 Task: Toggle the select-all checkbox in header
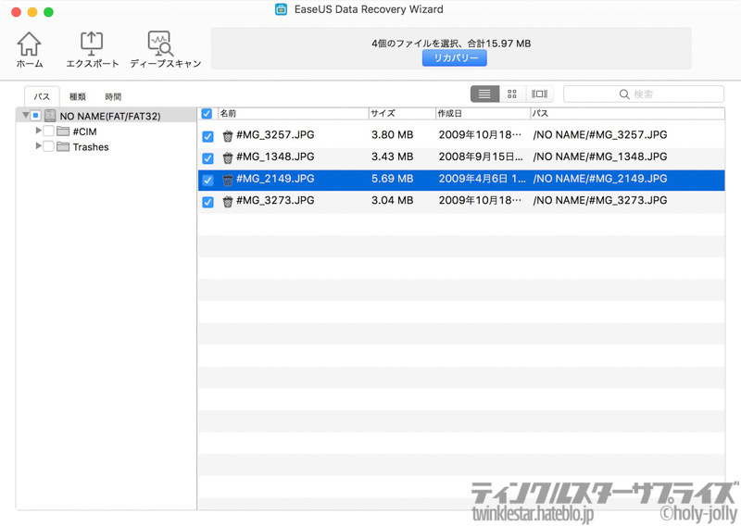coord(207,113)
